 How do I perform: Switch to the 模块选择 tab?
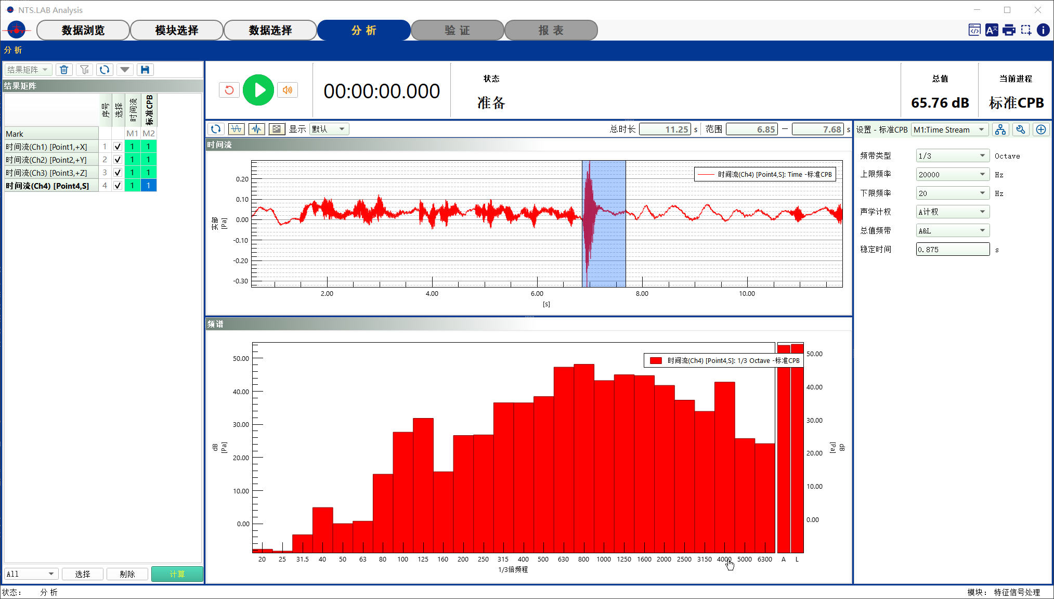point(177,30)
